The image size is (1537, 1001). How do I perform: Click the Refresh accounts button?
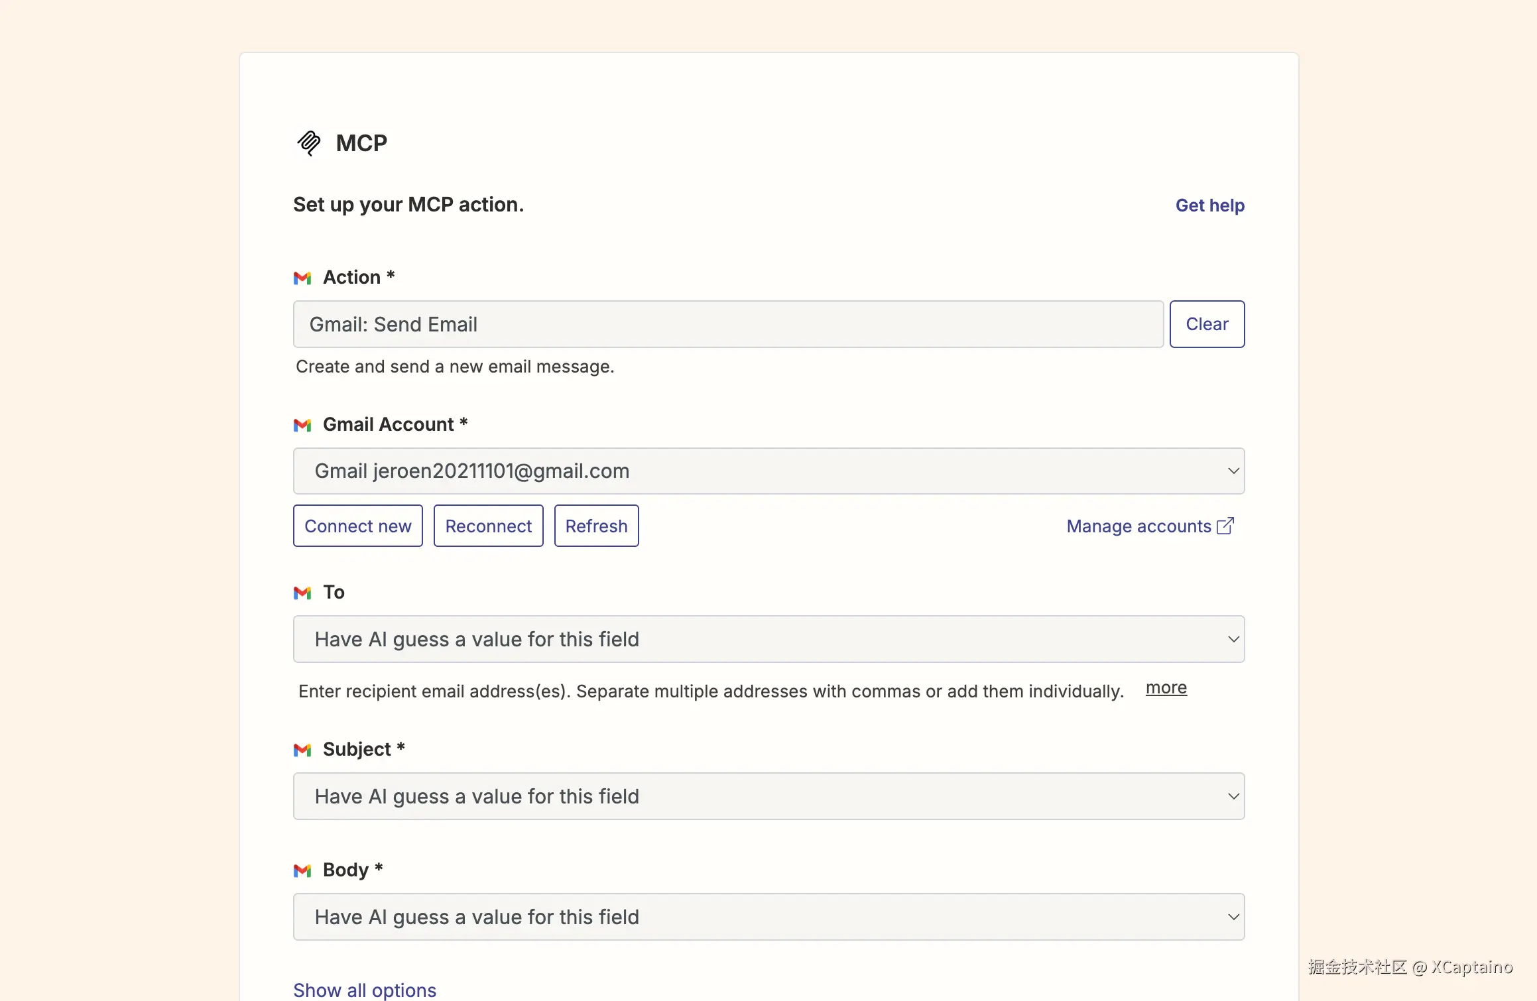(596, 526)
